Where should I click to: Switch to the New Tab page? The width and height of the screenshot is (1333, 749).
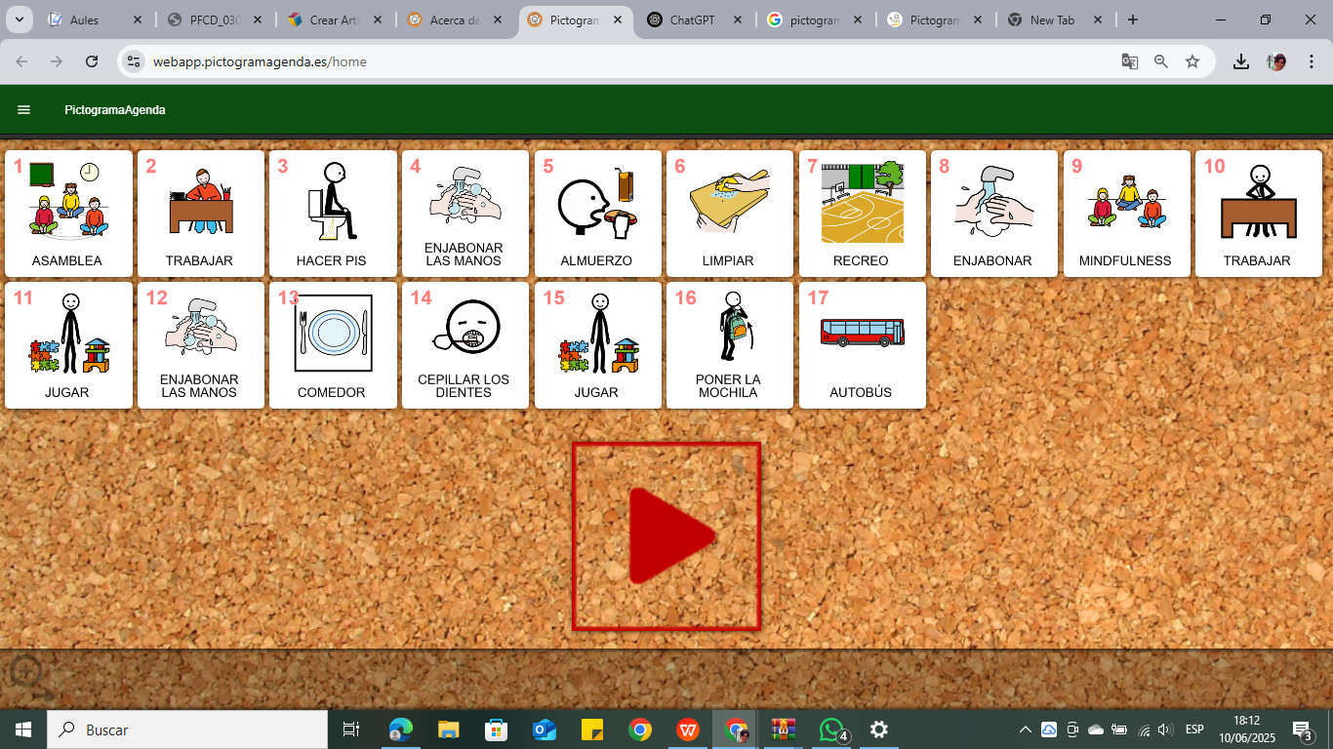pyautogui.click(x=1052, y=19)
